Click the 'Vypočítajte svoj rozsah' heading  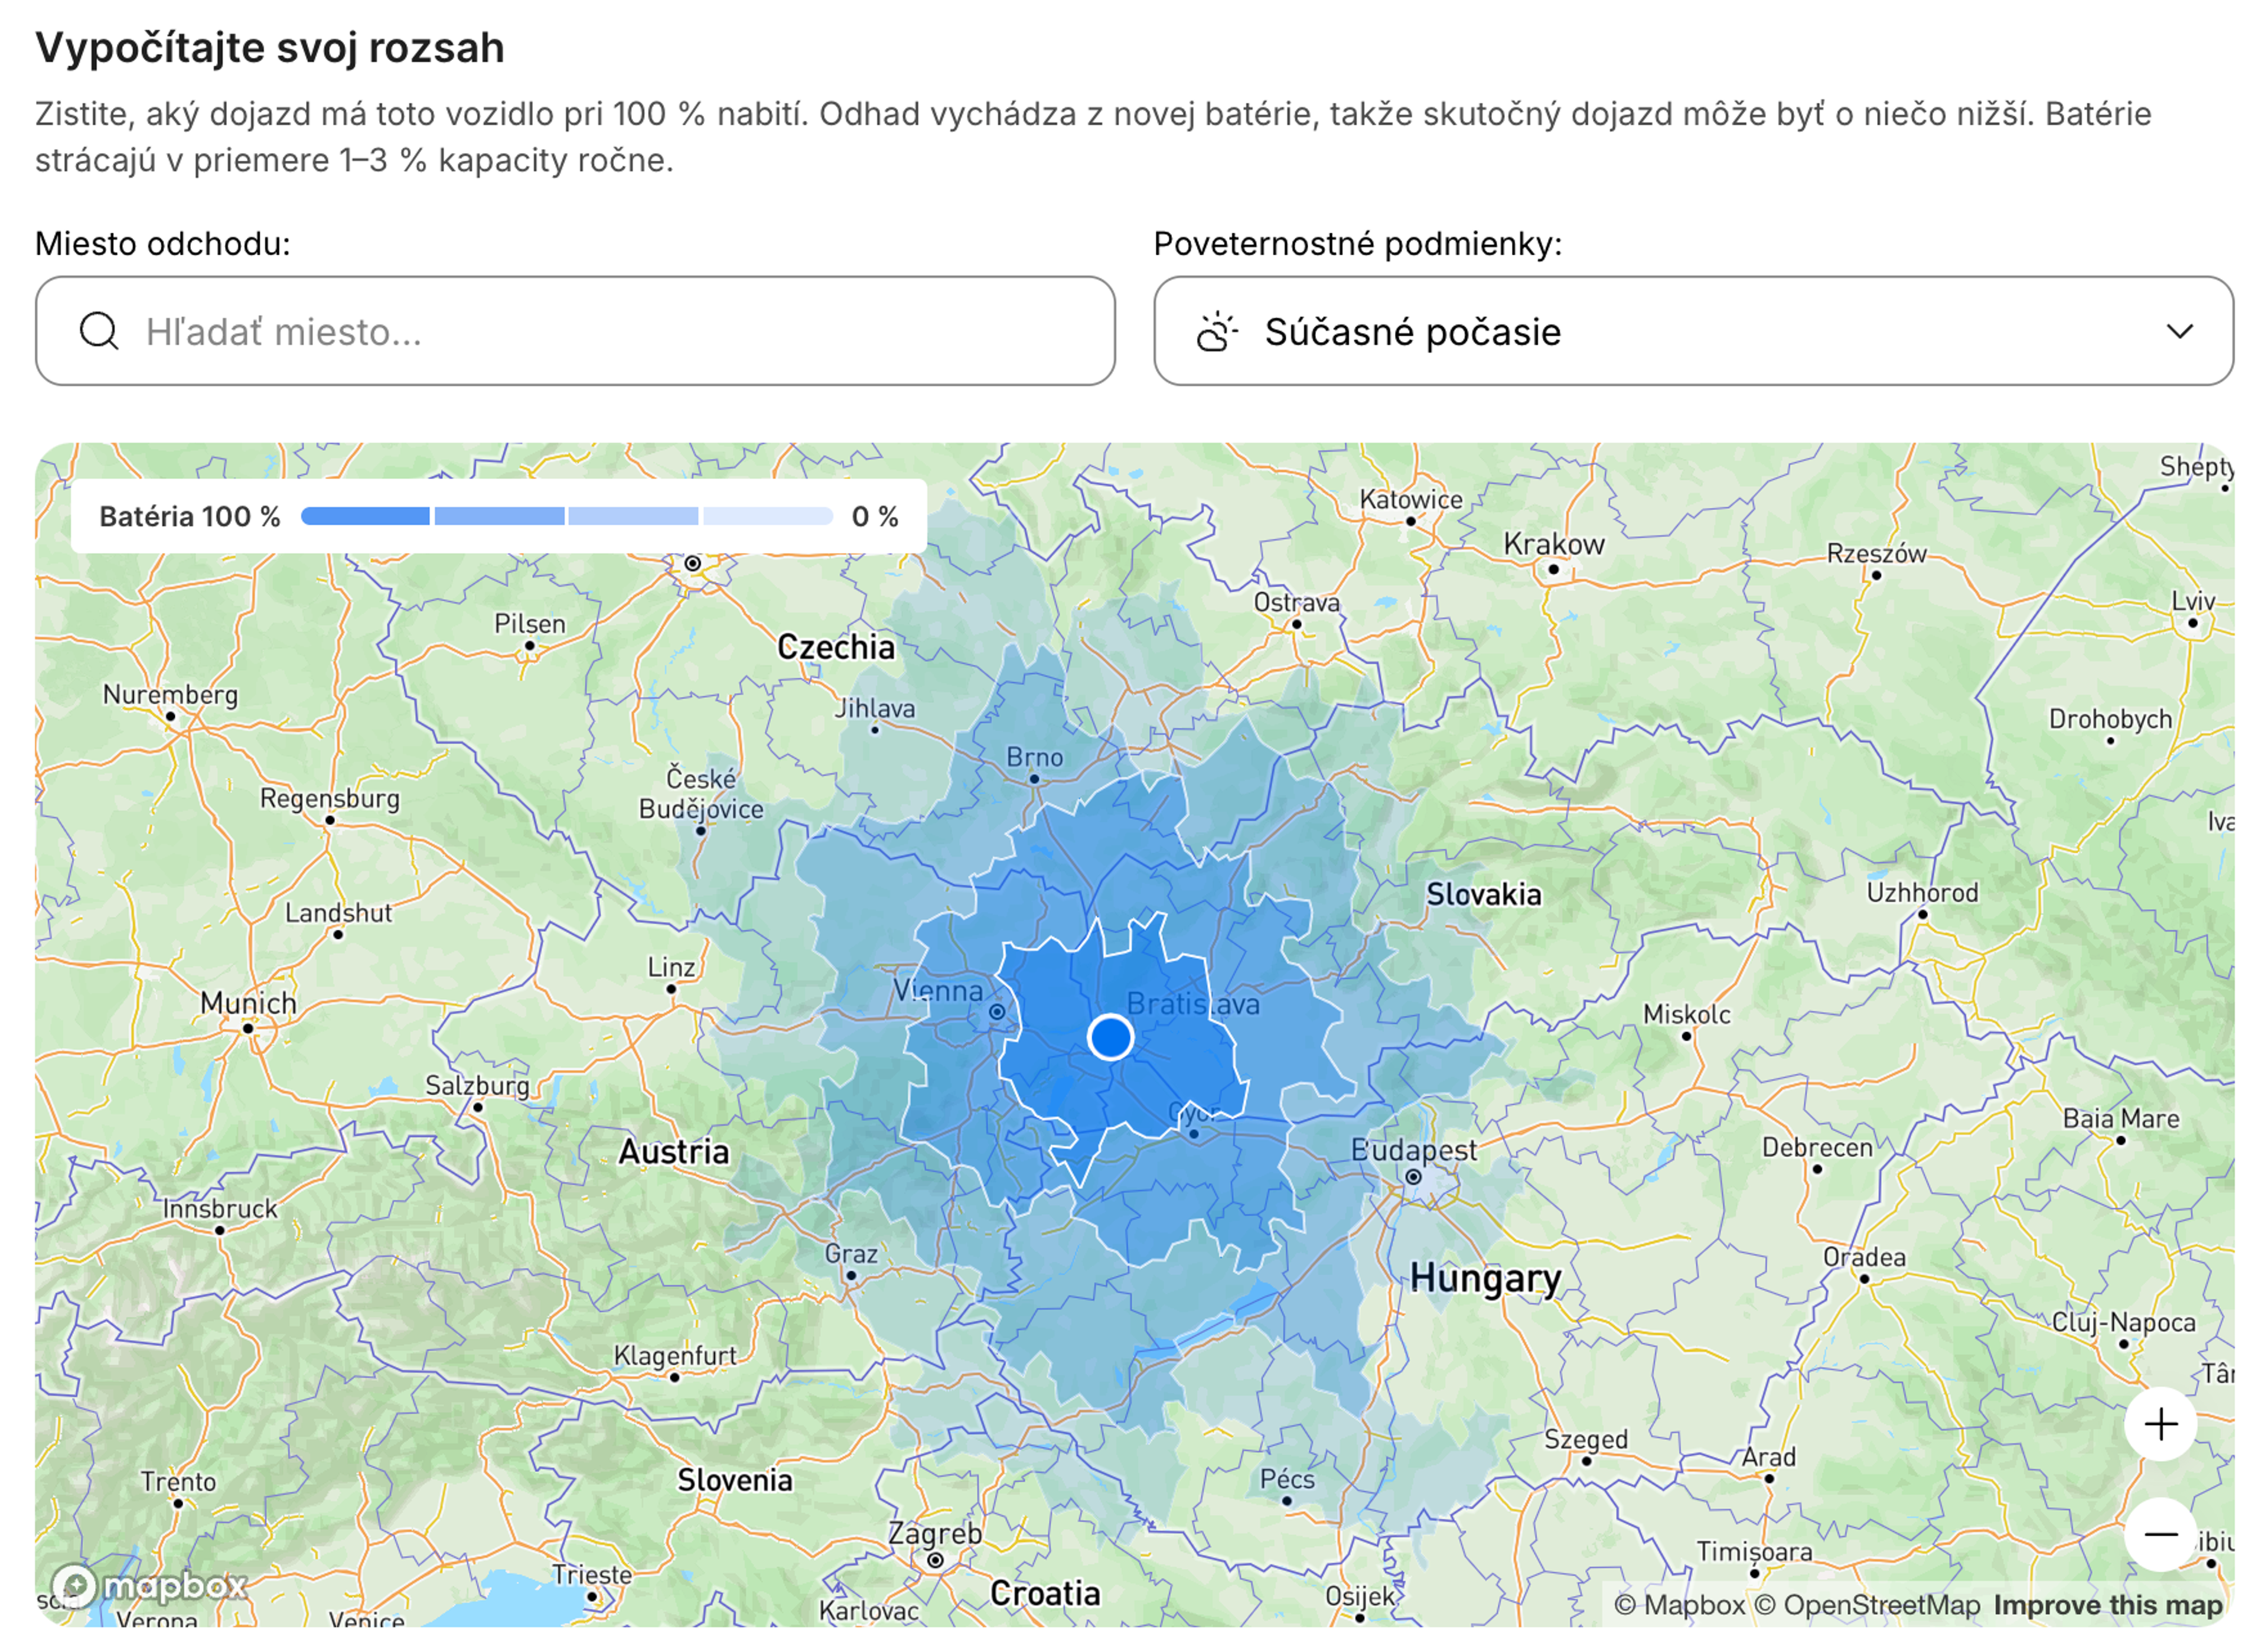[270, 47]
